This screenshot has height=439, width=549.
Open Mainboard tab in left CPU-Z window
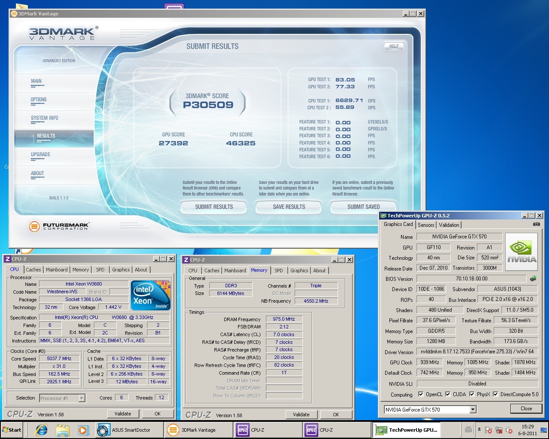point(57,270)
